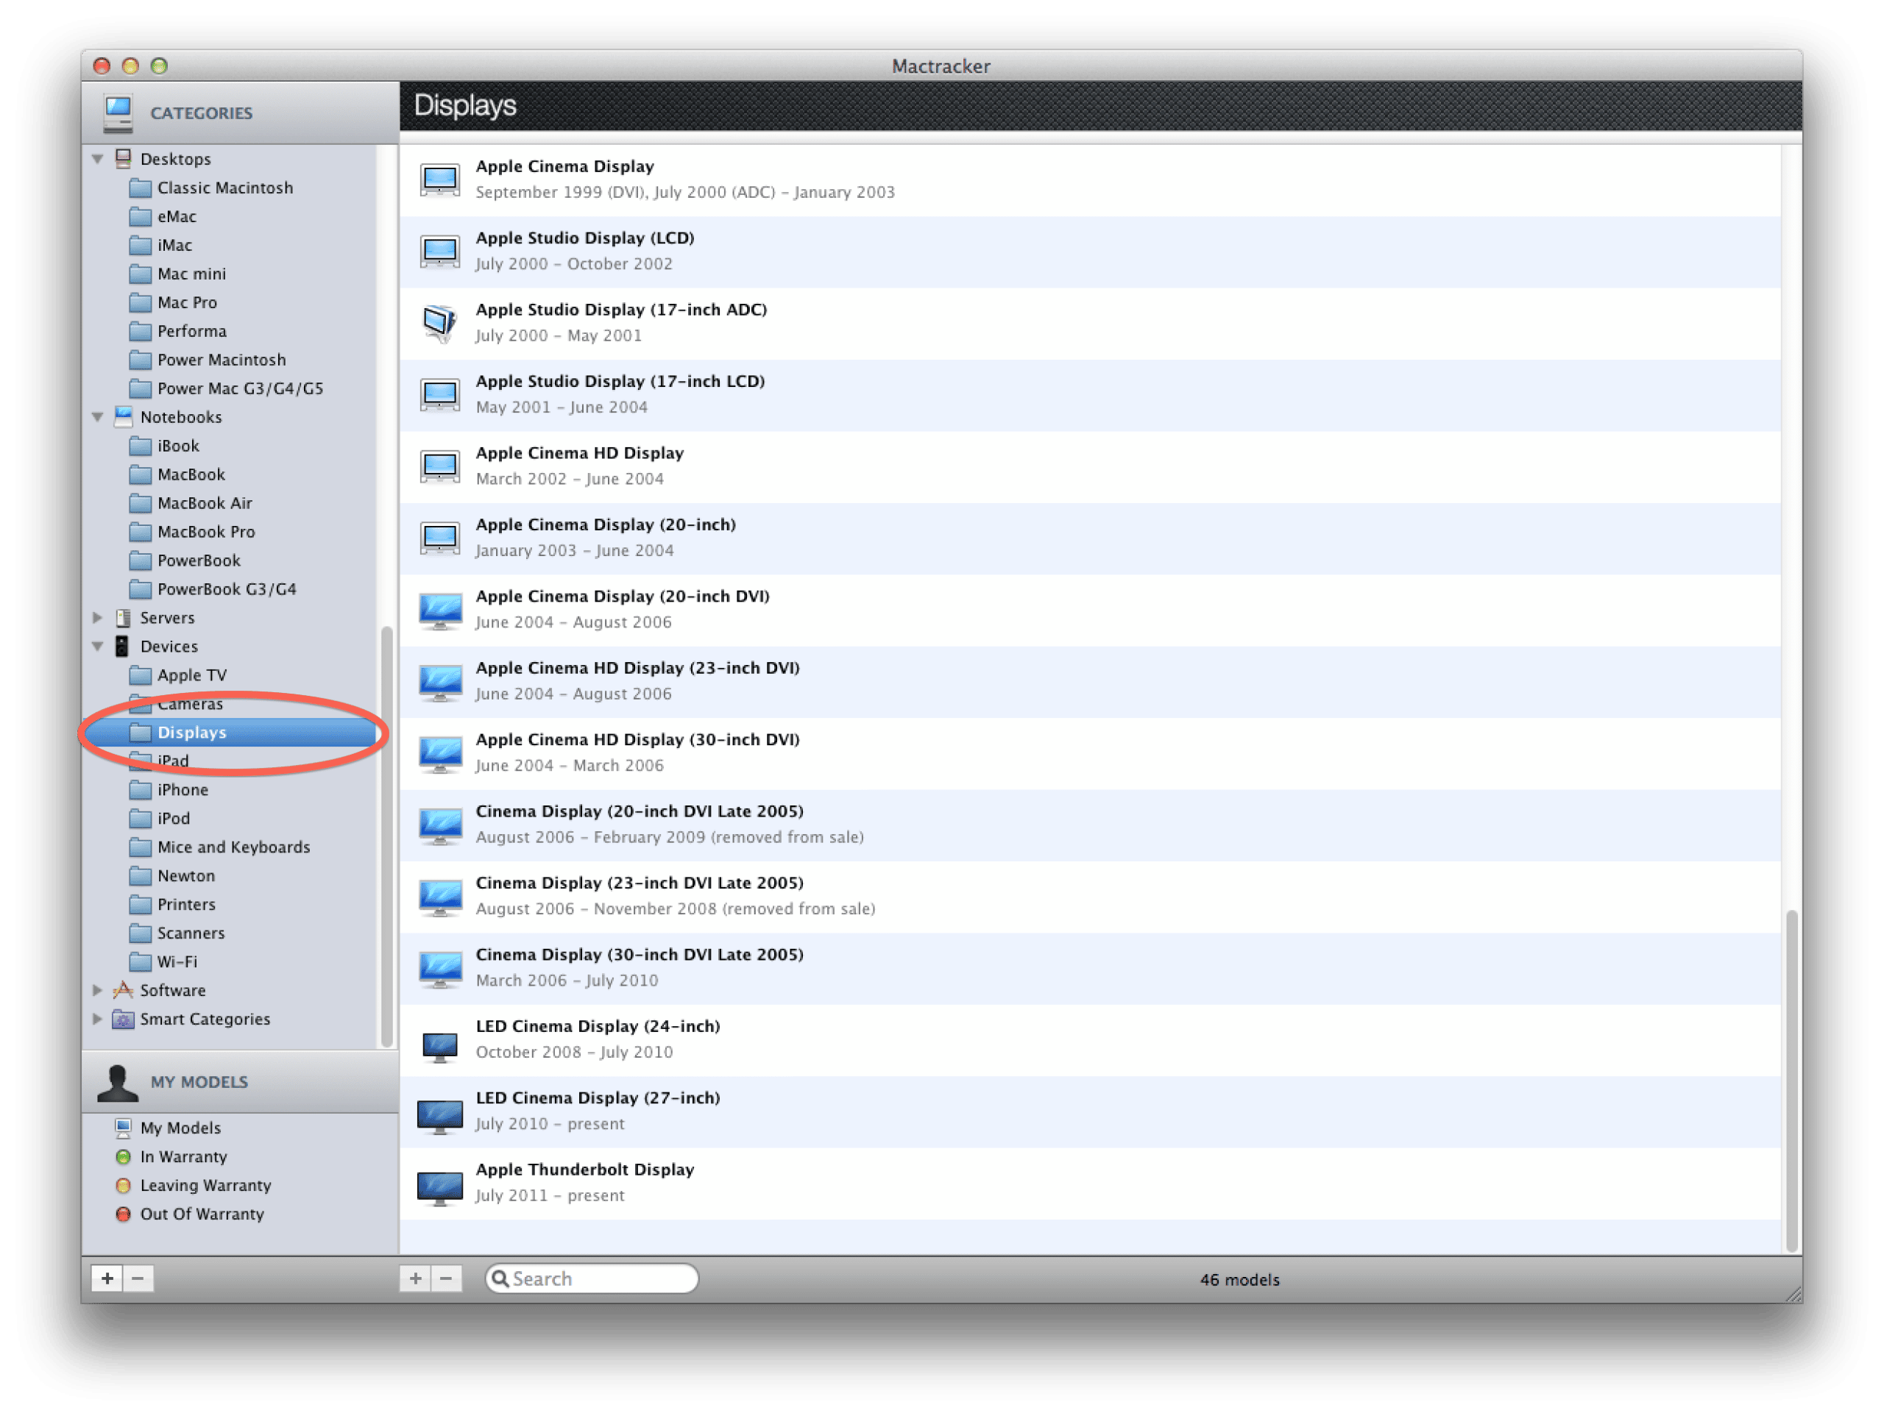Click the models list vertical scrollbar
1884x1416 pixels.
tap(1791, 1080)
